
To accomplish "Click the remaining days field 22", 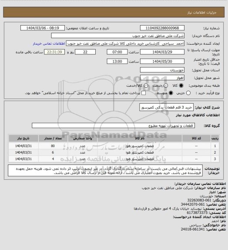I will (85, 52).
